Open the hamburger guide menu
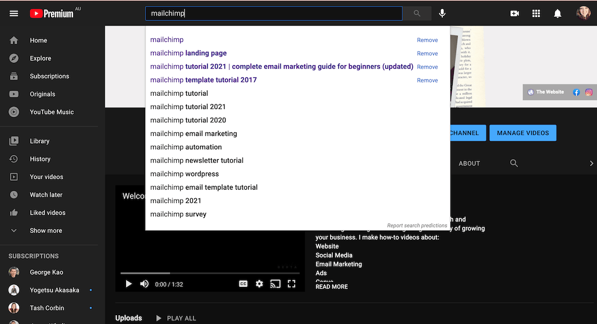 coord(14,14)
